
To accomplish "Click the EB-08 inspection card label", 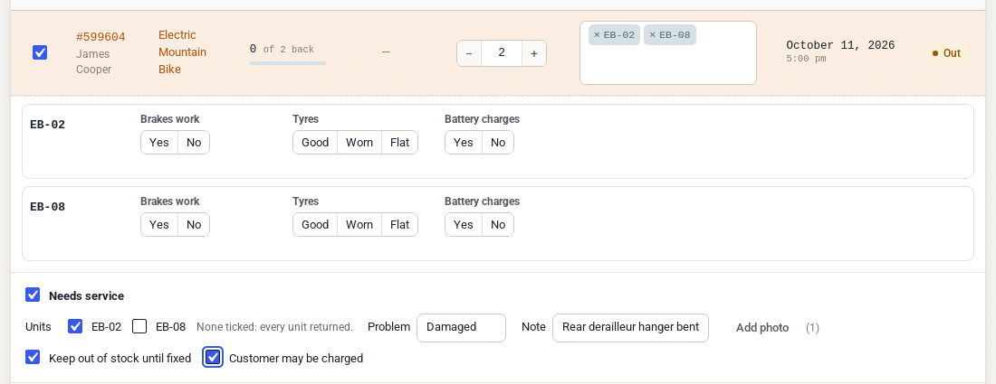I will point(48,207).
